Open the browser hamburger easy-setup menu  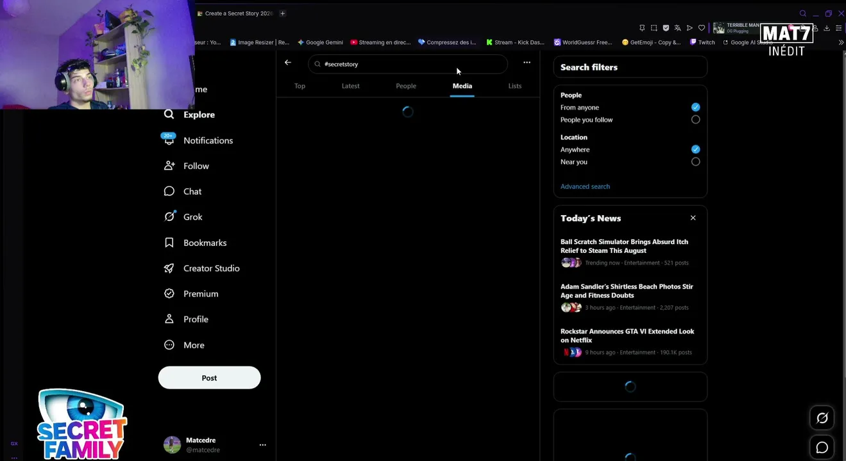pos(838,28)
